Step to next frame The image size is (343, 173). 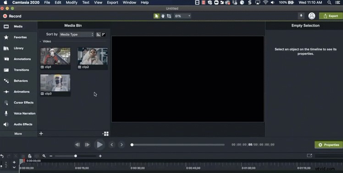click(x=87, y=145)
